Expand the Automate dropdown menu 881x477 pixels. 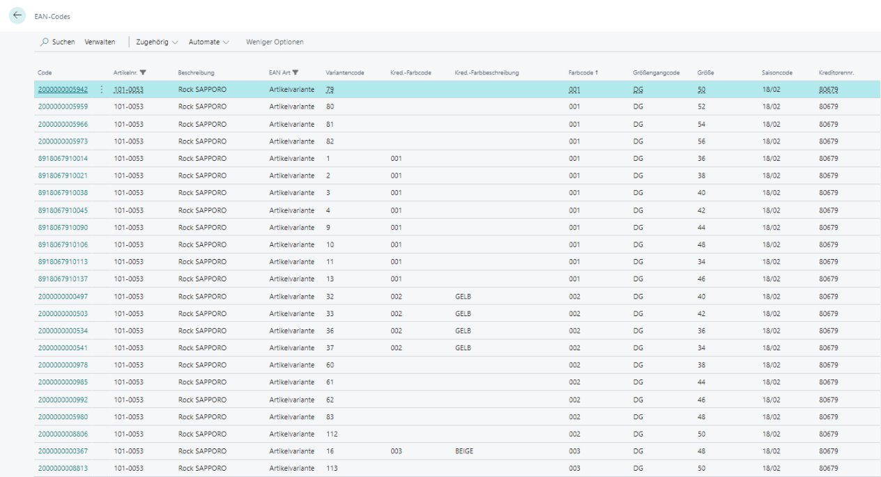(208, 42)
